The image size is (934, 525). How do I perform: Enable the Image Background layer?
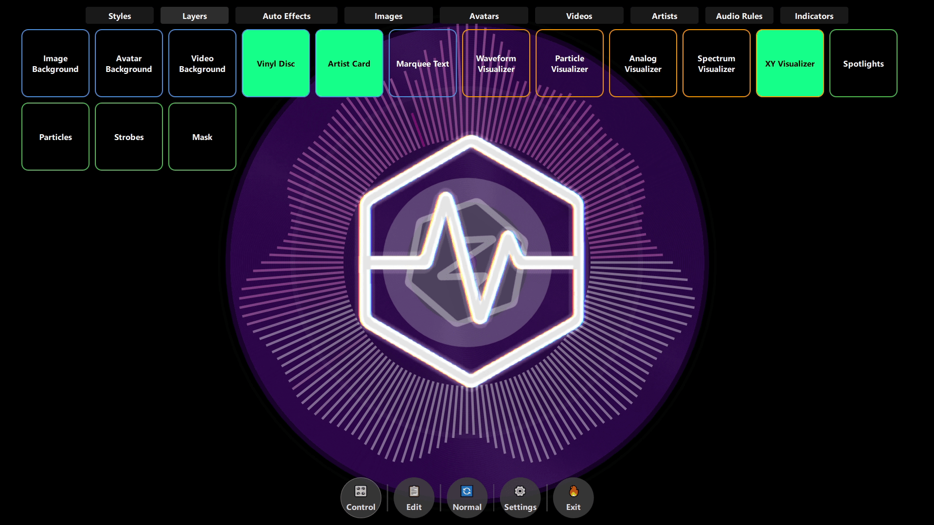pyautogui.click(x=55, y=64)
